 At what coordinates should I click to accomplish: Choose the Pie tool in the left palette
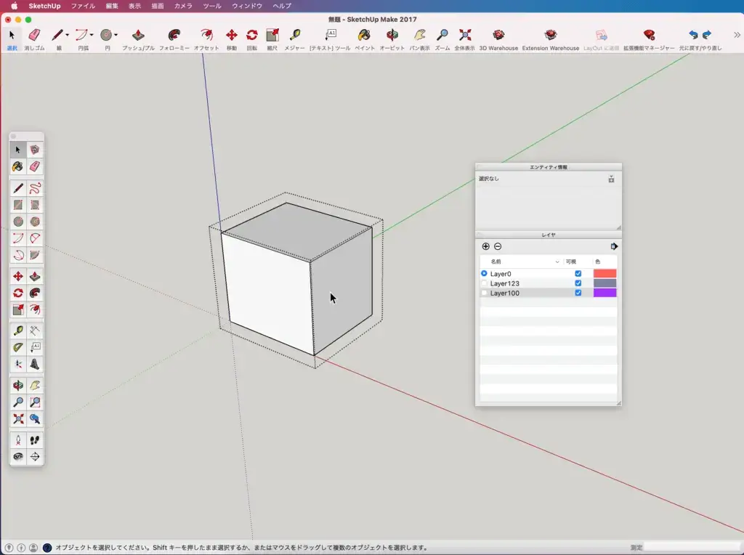(x=35, y=255)
